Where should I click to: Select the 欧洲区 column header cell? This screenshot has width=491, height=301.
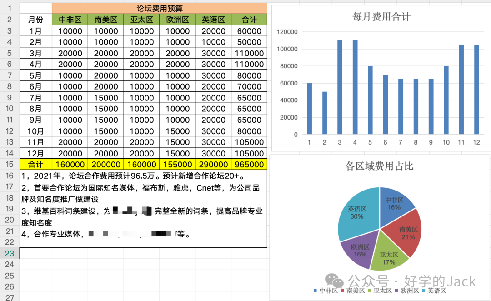click(x=178, y=20)
